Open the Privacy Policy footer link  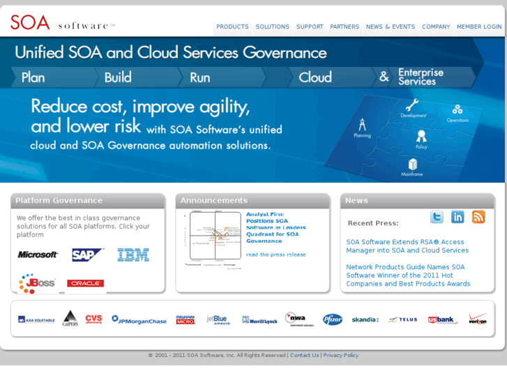pos(341,355)
